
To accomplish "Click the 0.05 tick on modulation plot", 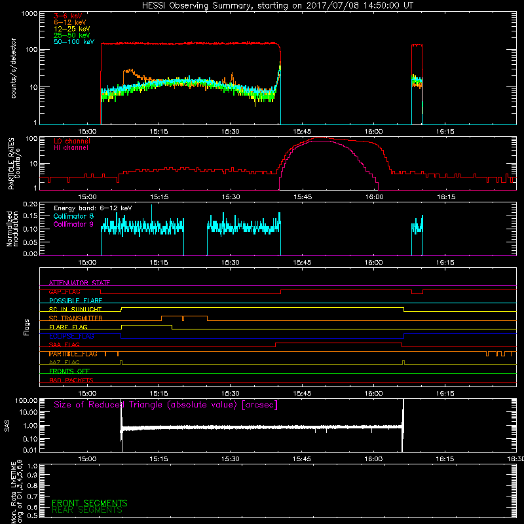I will tap(30, 242).
